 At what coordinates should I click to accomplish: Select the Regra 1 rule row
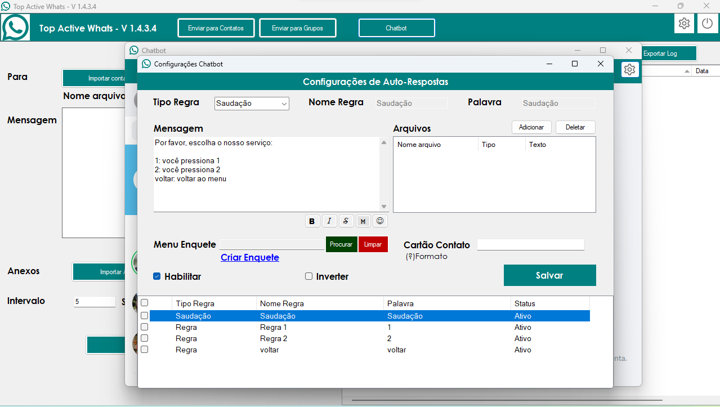369,327
